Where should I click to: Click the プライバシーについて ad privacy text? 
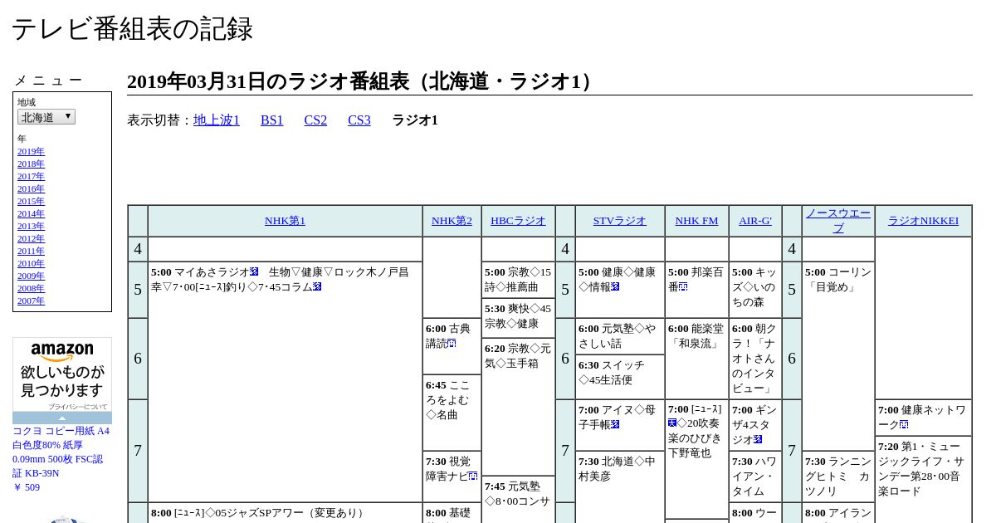[x=78, y=407]
